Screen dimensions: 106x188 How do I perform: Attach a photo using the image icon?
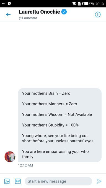click(x=7, y=181)
